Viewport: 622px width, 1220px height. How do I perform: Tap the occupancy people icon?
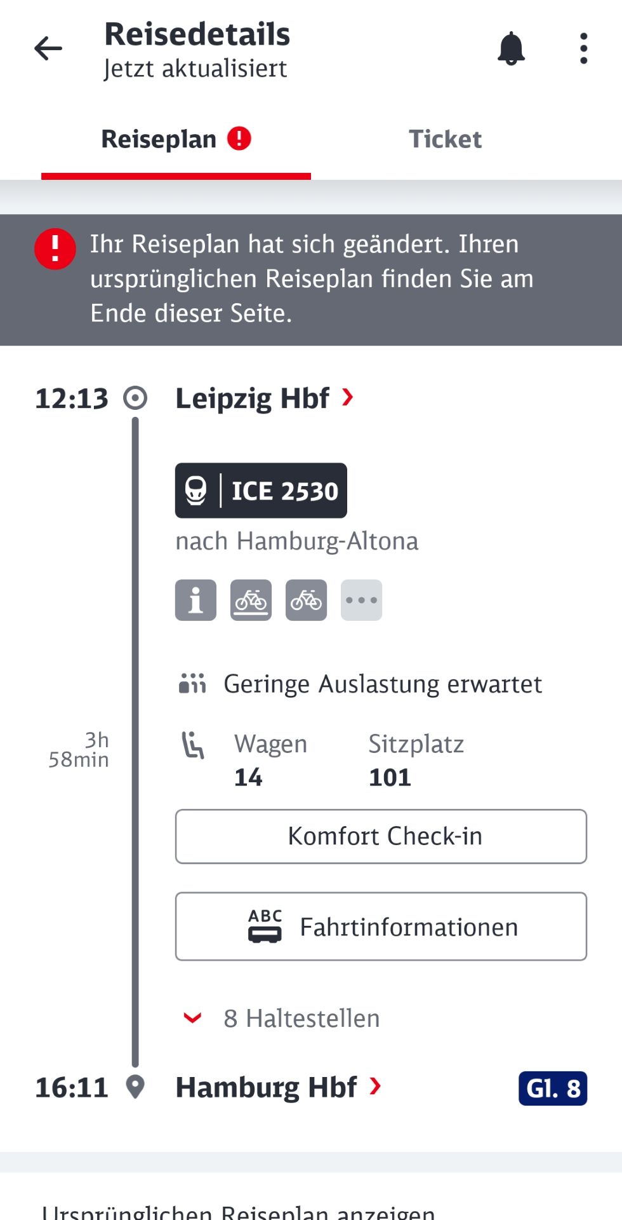[x=192, y=684]
